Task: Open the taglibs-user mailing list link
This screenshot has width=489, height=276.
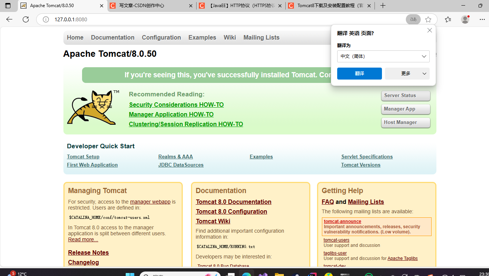Action: click(335, 253)
